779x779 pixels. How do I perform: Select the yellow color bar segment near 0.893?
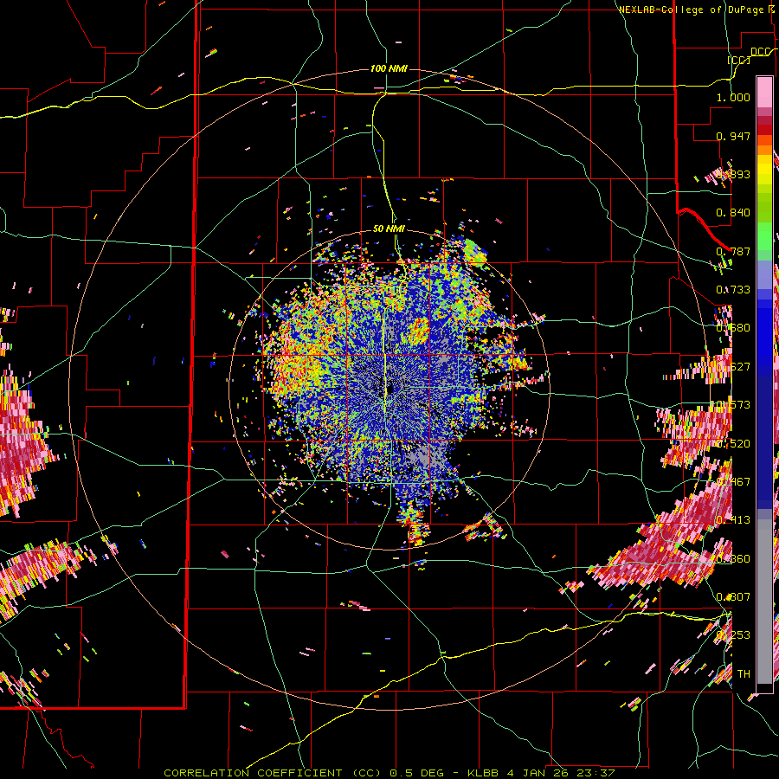764,170
